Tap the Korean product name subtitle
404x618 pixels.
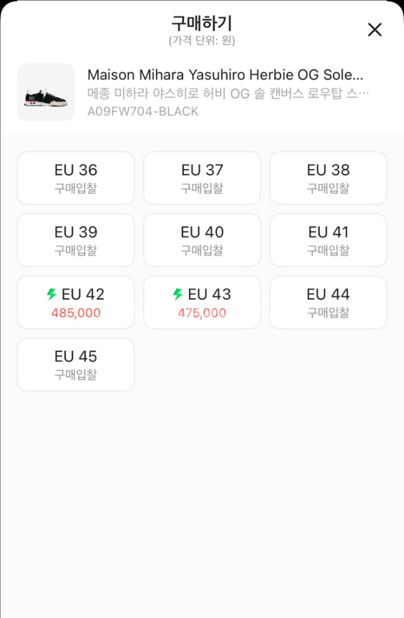(x=228, y=94)
